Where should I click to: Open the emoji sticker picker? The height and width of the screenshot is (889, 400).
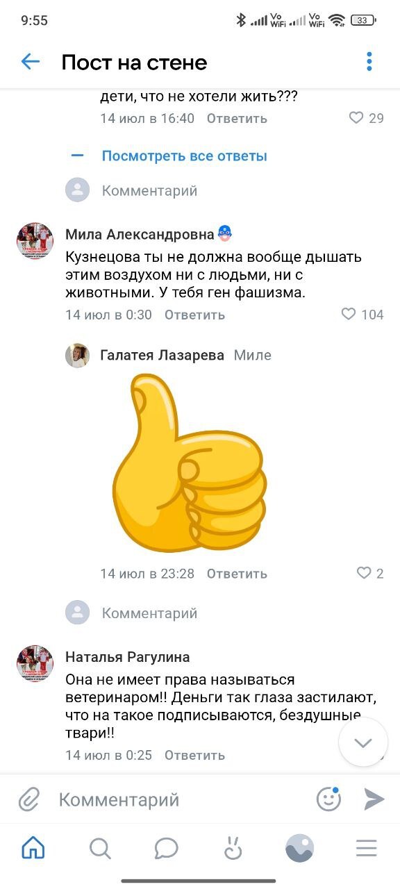click(x=329, y=799)
